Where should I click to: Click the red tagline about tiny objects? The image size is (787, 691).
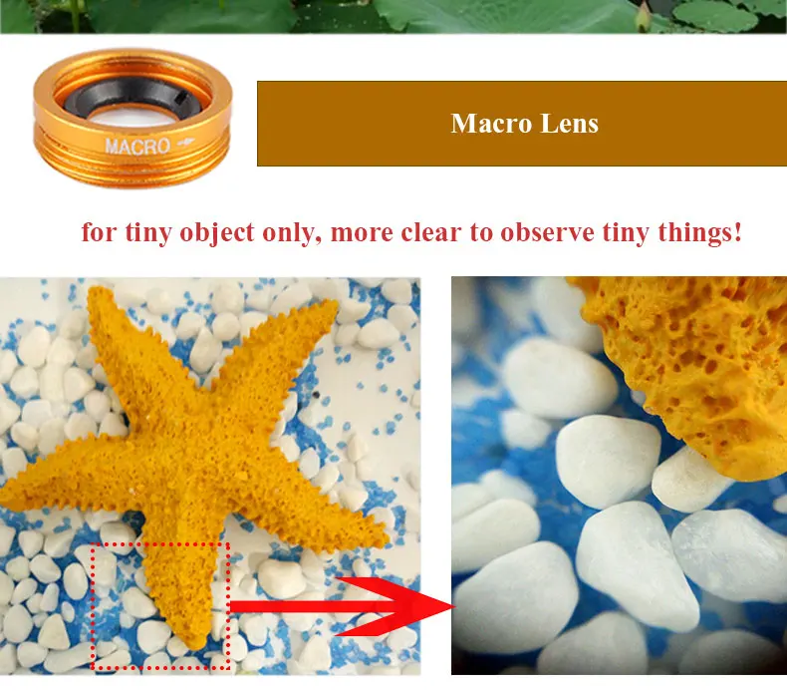(x=411, y=232)
